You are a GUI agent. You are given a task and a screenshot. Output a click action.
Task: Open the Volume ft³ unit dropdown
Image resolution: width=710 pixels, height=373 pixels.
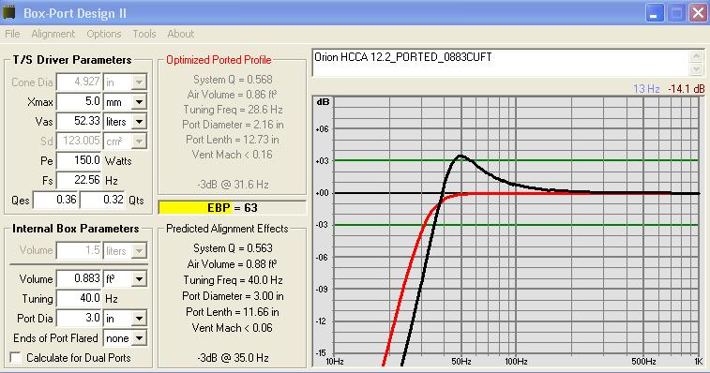[x=139, y=279]
